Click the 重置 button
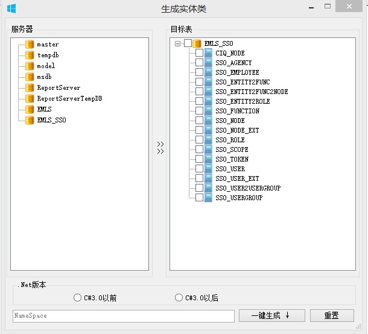Viewport: 368px width, 334px height. [x=332, y=315]
